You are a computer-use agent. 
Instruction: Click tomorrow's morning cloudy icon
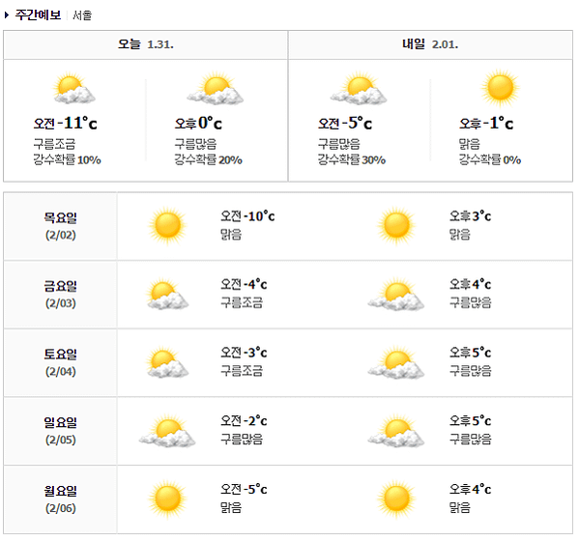click(x=359, y=89)
